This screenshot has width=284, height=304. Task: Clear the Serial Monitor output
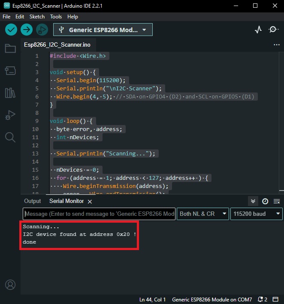coord(276,201)
